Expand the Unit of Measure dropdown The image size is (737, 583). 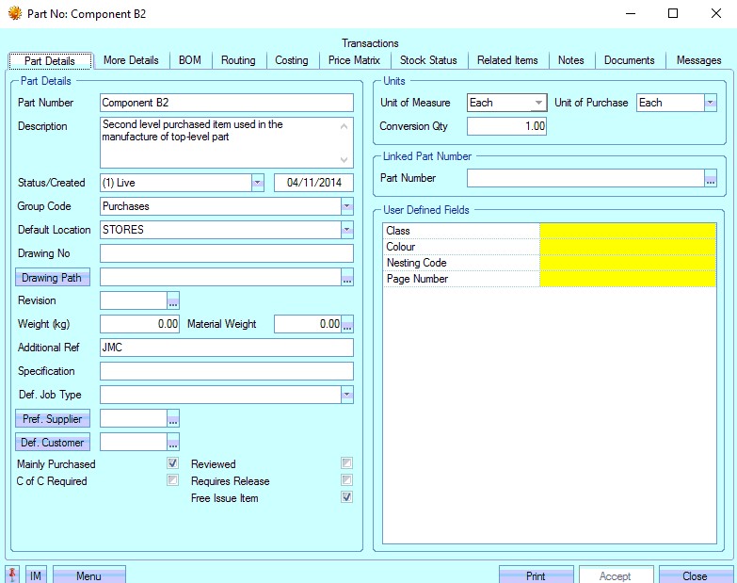click(538, 103)
